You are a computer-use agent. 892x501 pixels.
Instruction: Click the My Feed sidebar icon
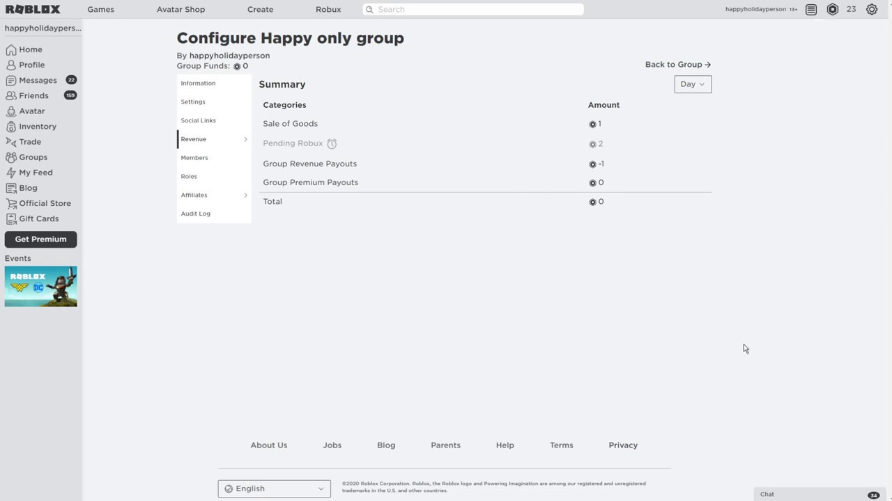tap(10, 173)
